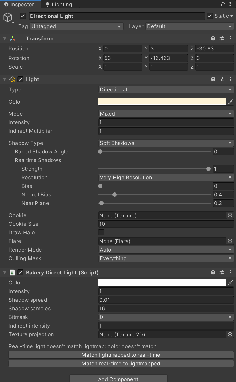Open the Light component context menu (three dots)

coord(231,79)
